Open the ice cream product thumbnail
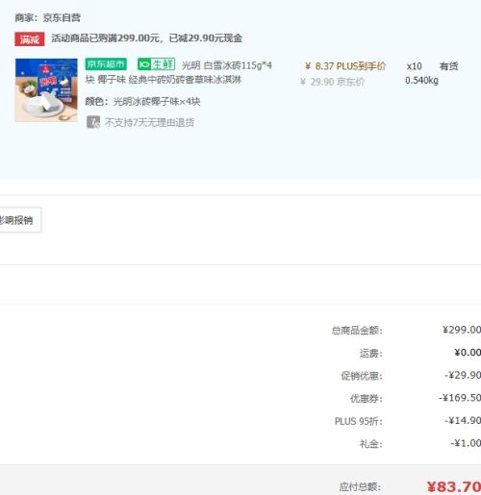The height and width of the screenshot is (495, 481). pyautogui.click(x=46, y=90)
